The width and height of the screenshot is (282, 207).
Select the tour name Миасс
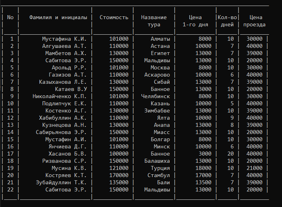click(x=162, y=132)
